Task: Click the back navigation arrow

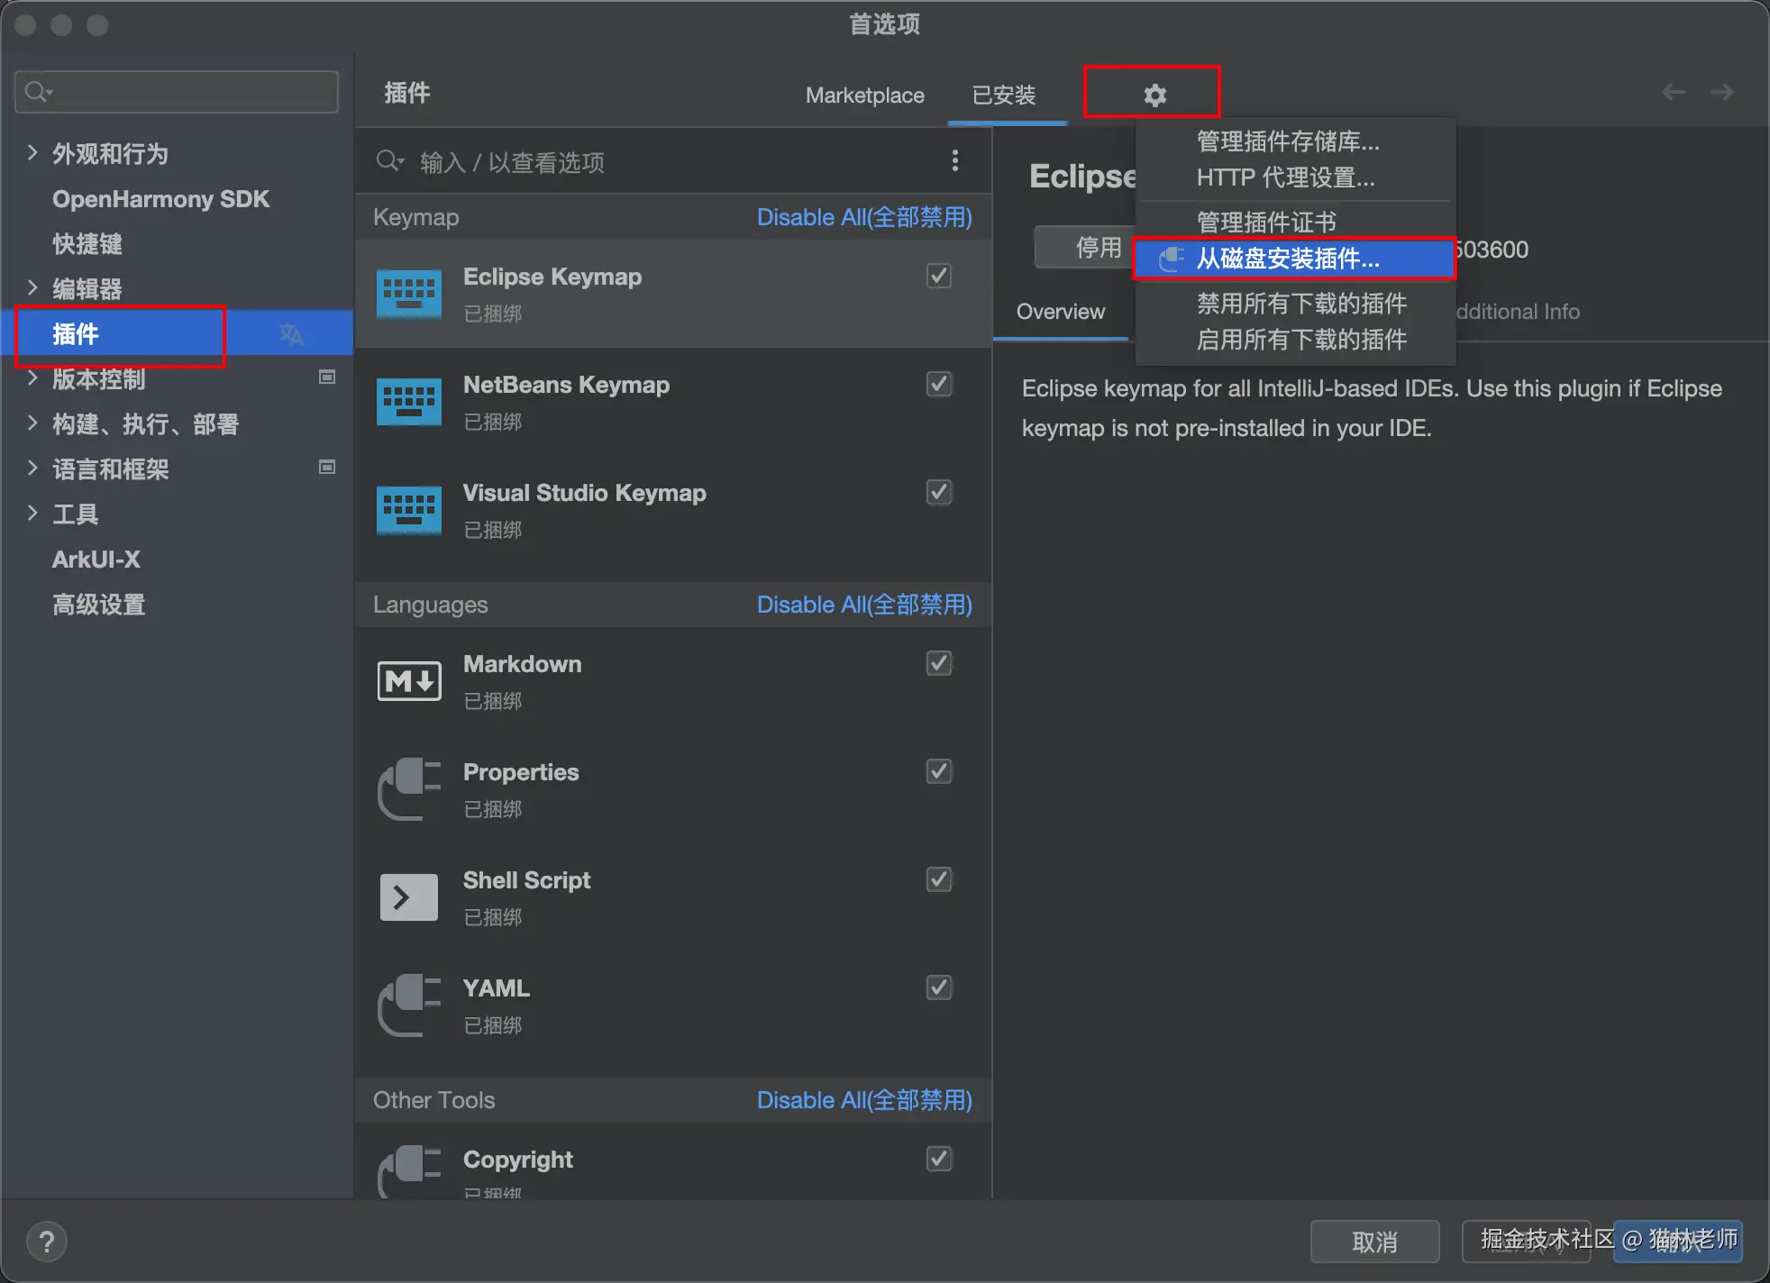Action: point(1673,92)
